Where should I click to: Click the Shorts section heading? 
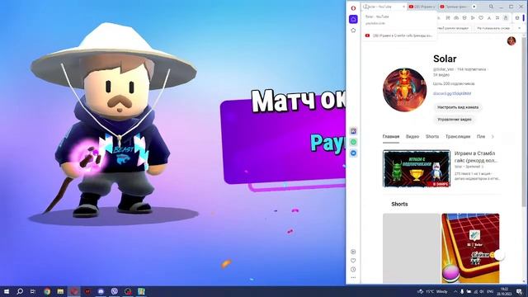(399, 204)
